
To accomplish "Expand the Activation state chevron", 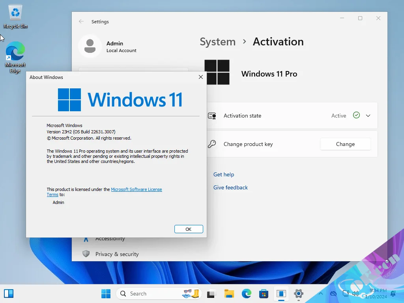I will pyautogui.click(x=368, y=116).
